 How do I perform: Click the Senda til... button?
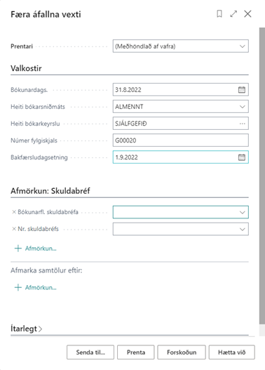click(90, 352)
